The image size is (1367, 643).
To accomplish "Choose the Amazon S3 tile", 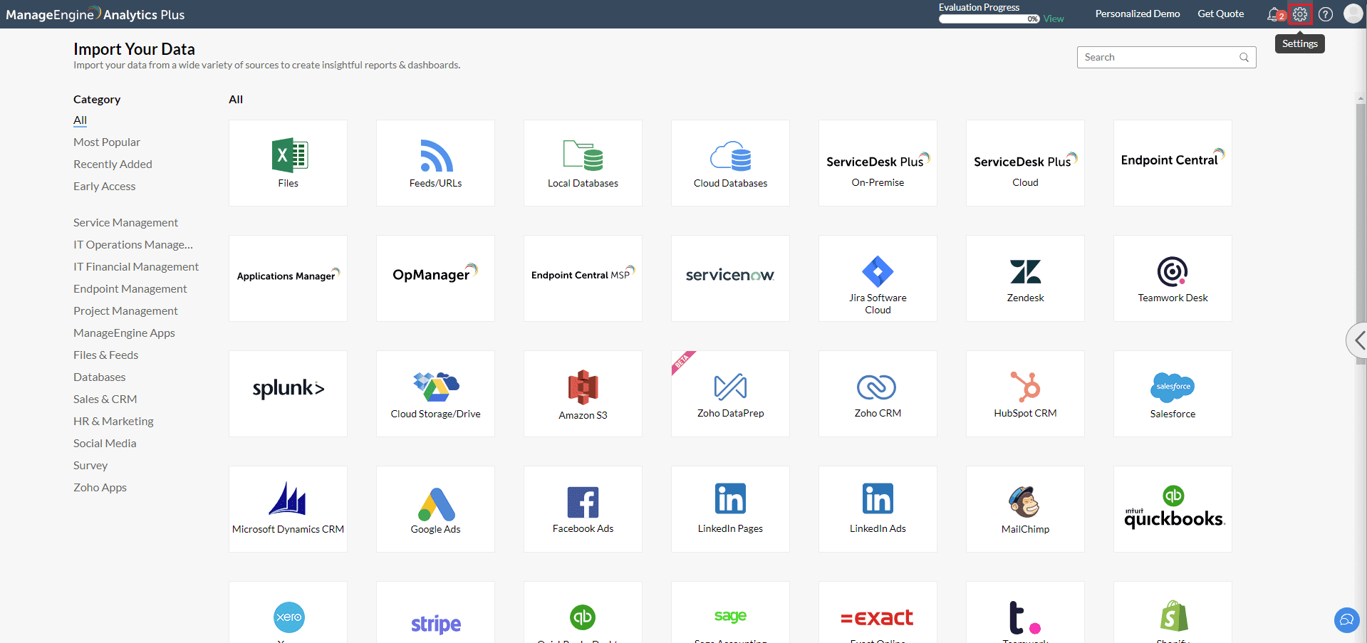I will (x=583, y=394).
